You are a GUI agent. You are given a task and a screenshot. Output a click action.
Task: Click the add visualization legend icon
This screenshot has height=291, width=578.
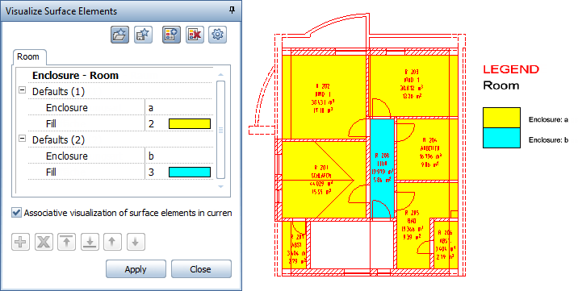tap(171, 35)
